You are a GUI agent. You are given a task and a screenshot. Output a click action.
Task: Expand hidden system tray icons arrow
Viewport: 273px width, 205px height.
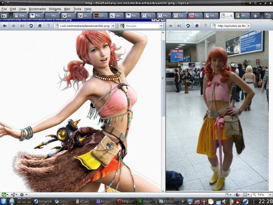[x=183, y=201]
